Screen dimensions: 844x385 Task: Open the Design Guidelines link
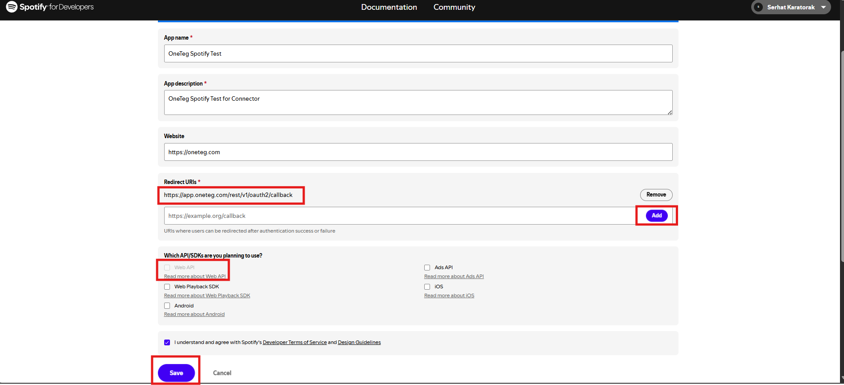(x=359, y=342)
